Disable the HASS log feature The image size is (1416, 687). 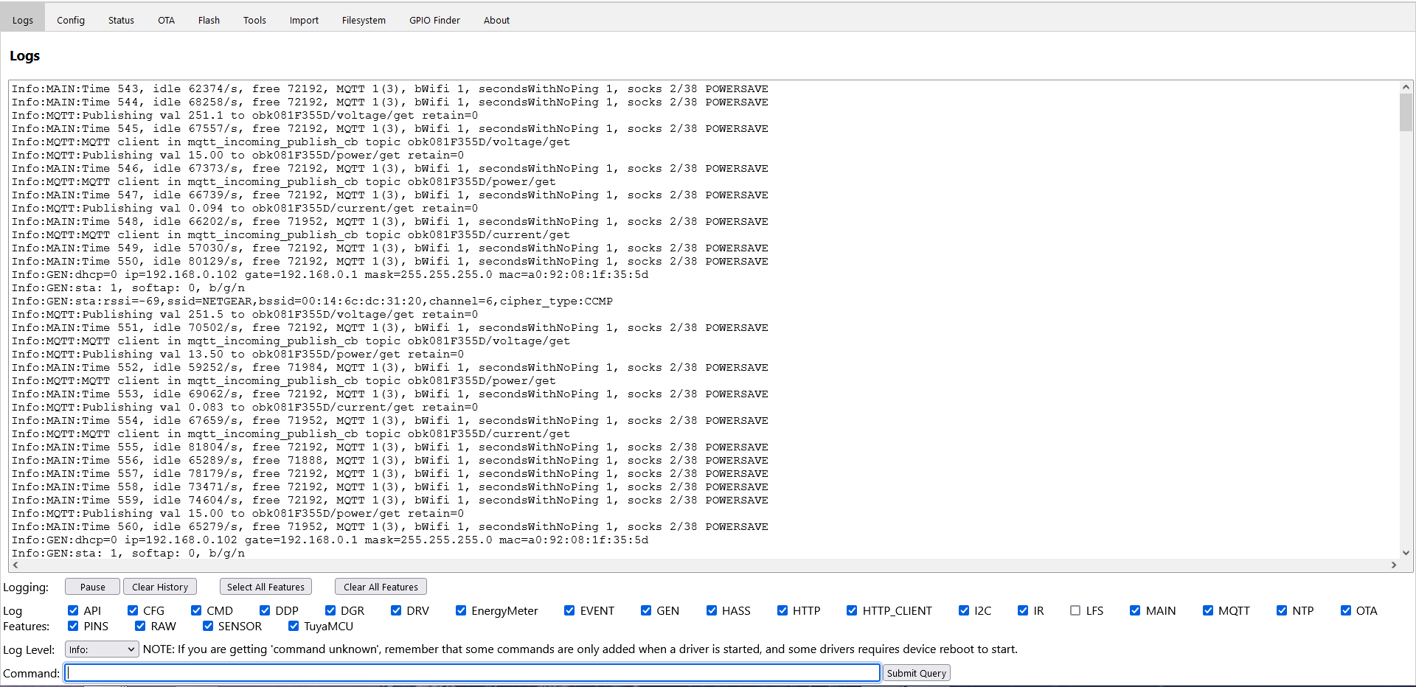pyautogui.click(x=712, y=610)
